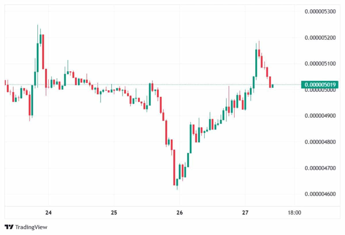Click the 0.000004600 price axis label
Viewport: 345px width, 235px height.
pyautogui.click(x=320, y=194)
